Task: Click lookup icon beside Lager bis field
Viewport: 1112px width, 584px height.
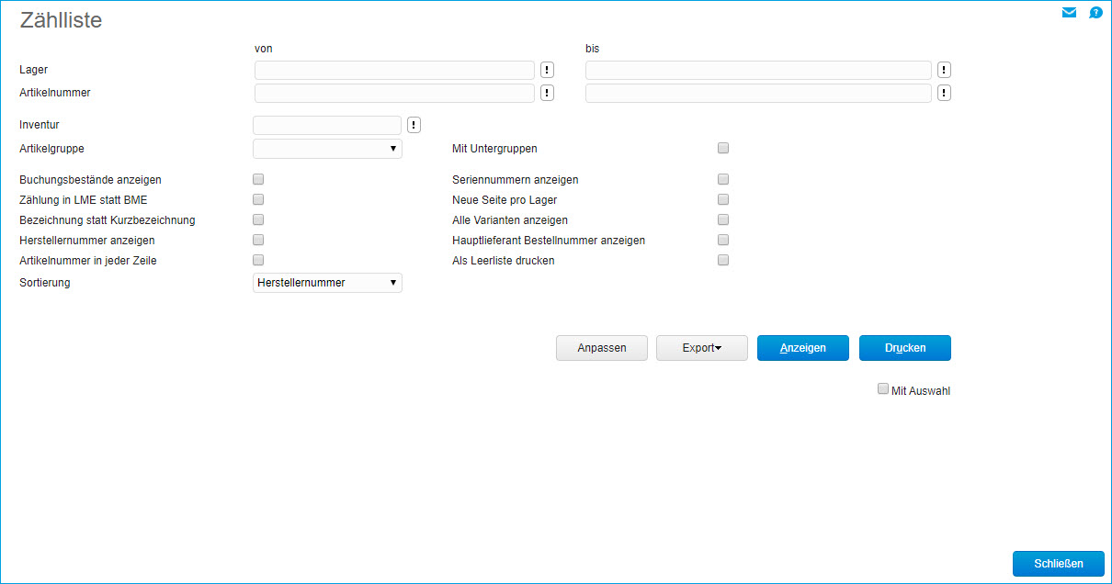Action: (x=944, y=70)
